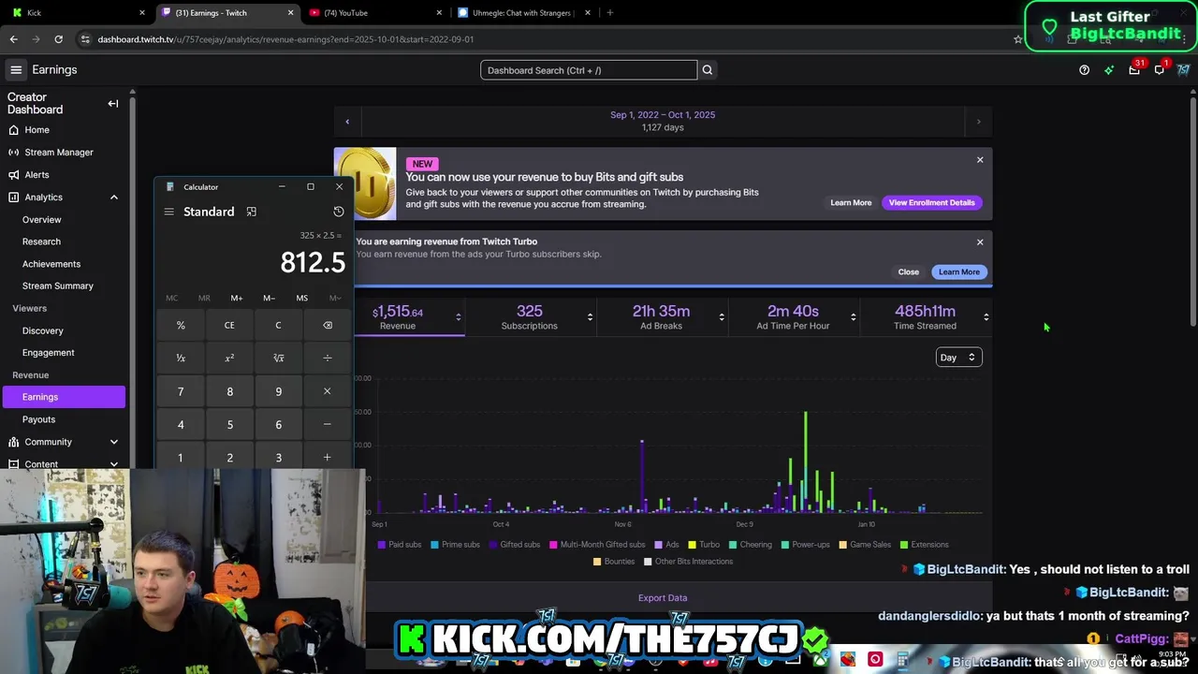Collapse the Analytics sidebar section

click(x=114, y=198)
